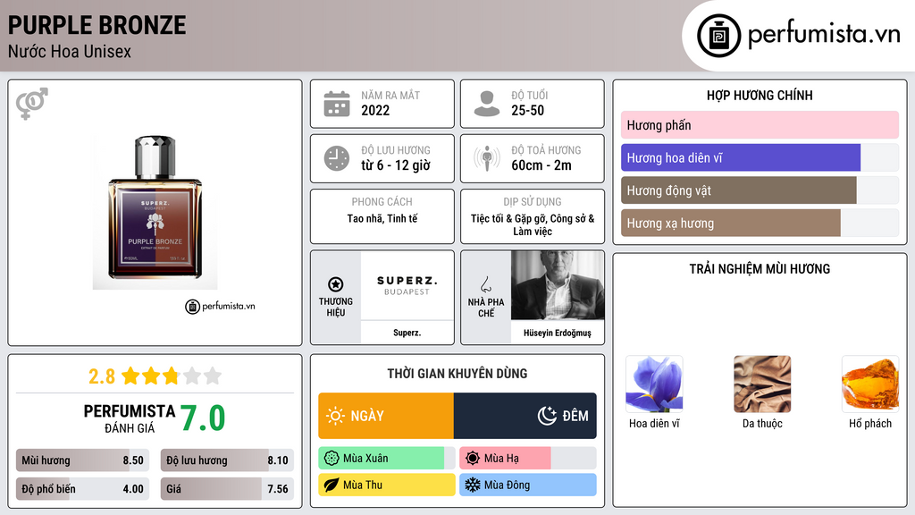
Task: Click the Superz. brand name label
Action: pyautogui.click(x=407, y=333)
